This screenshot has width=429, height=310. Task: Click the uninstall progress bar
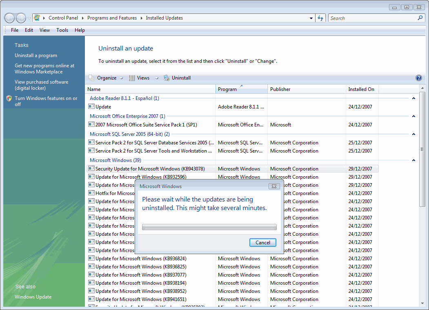pos(209,227)
